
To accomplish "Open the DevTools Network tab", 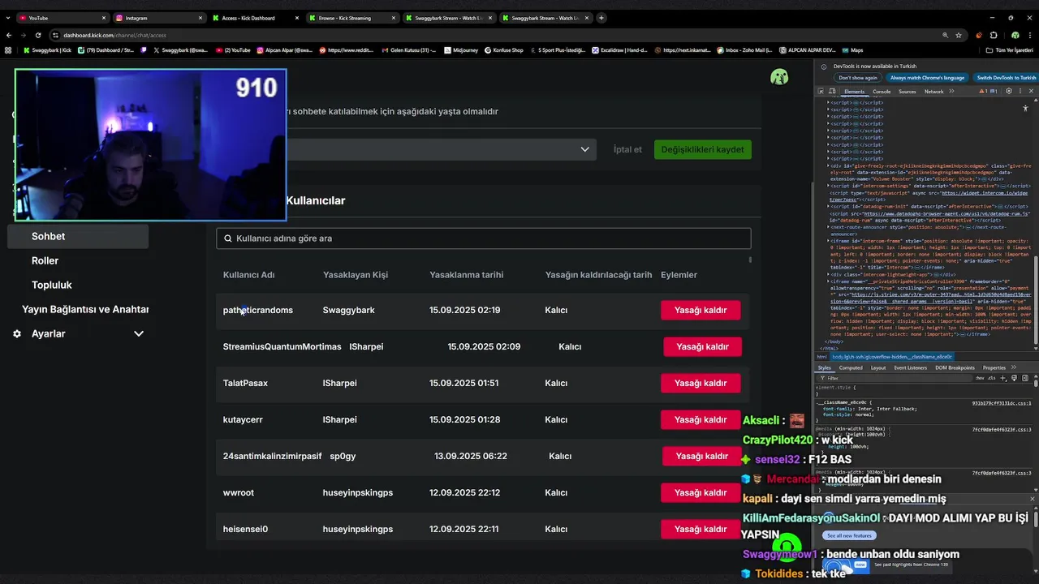I will 933,92.
